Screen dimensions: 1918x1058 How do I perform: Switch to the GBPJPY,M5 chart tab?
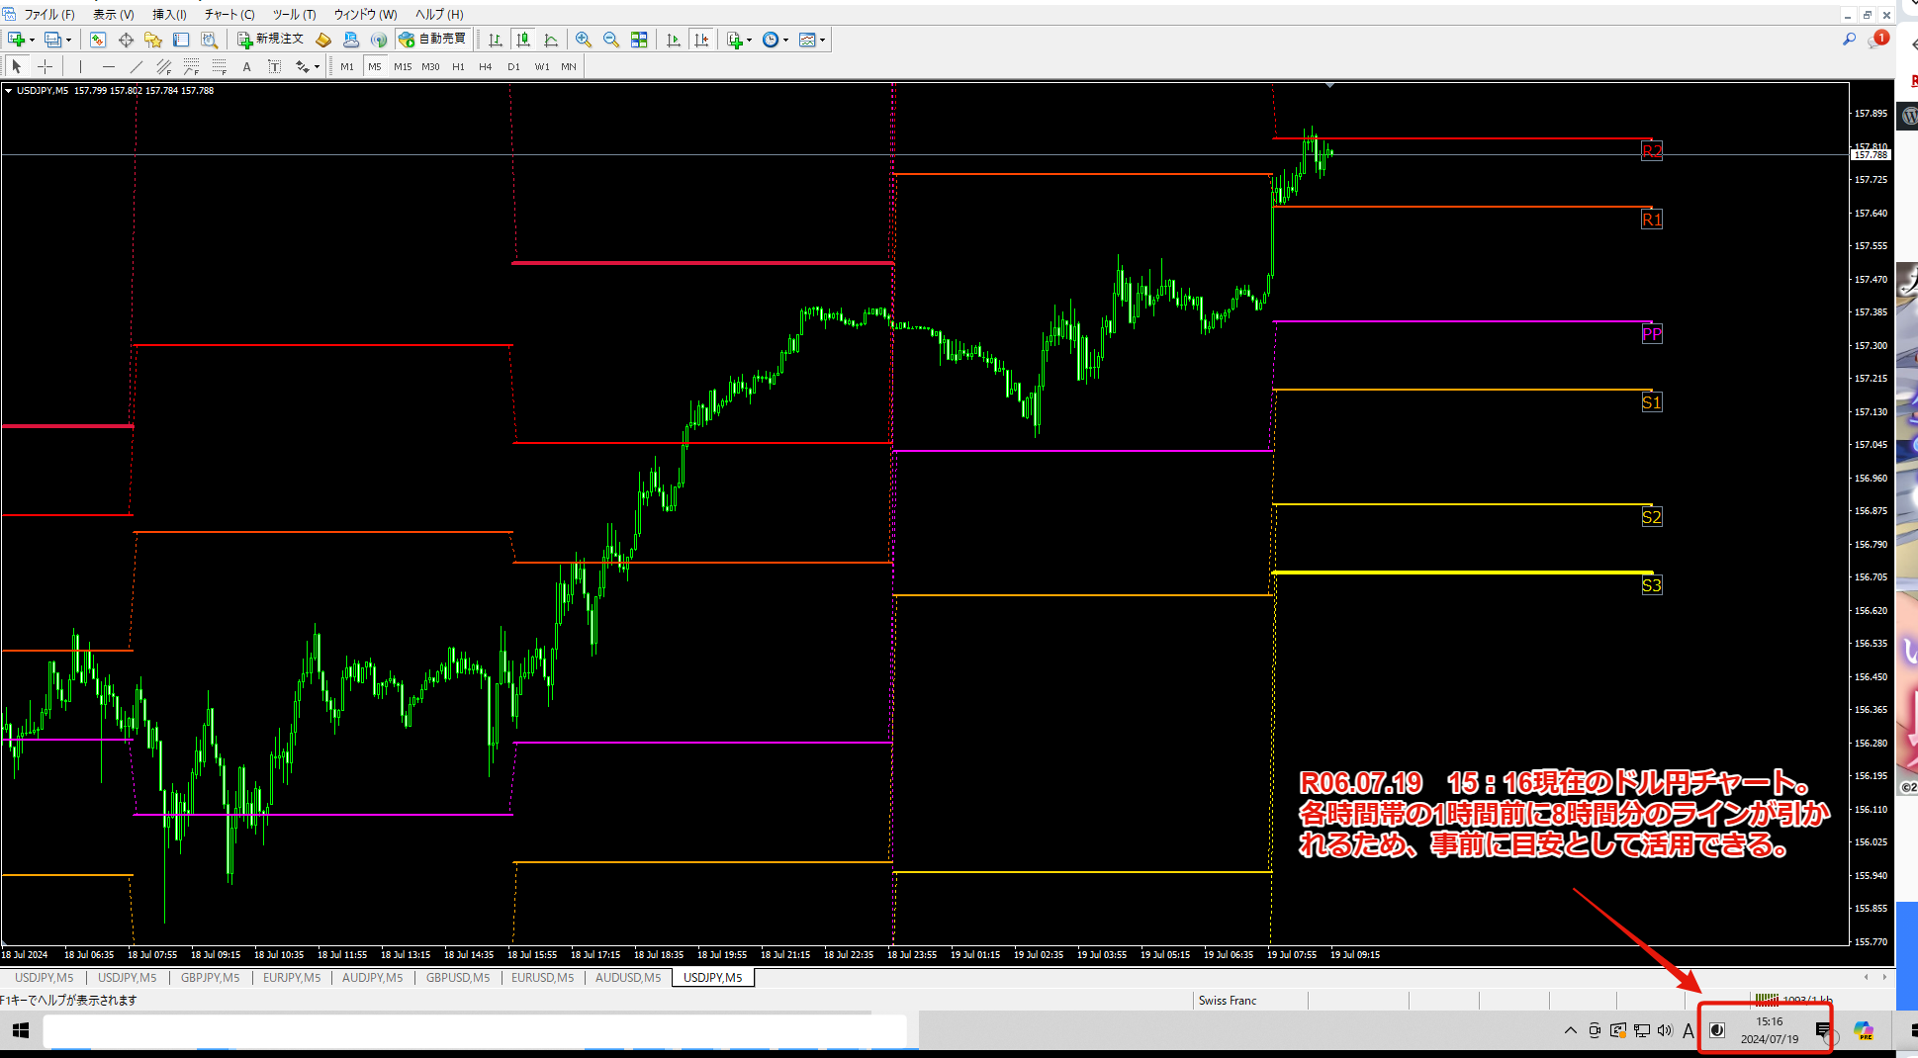[x=210, y=978]
